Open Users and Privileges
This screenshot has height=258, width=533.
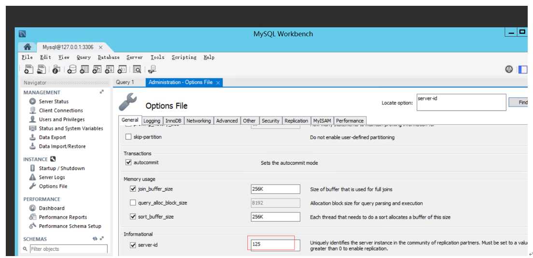point(62,119)
